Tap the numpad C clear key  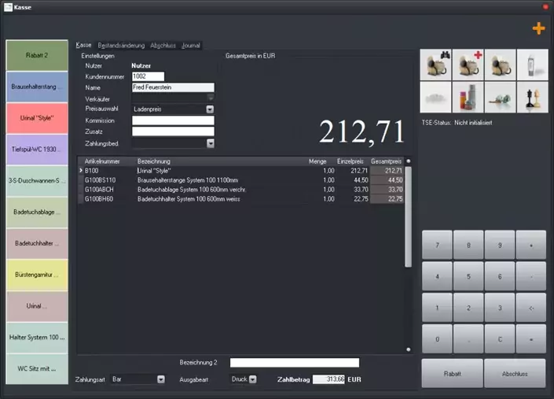coord(500,339)
